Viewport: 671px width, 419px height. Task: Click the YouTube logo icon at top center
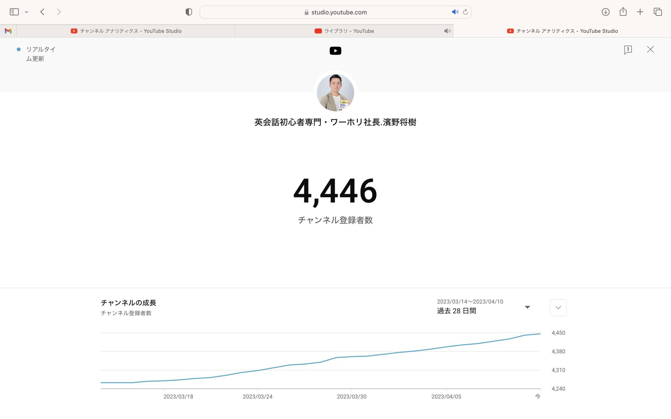(335, 51)
